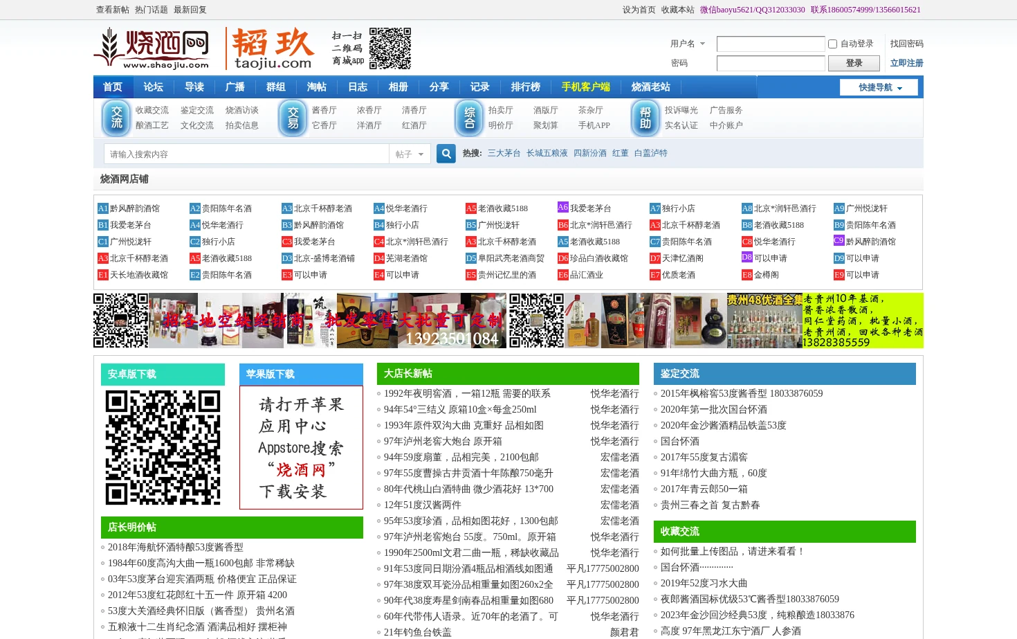Viewport: 1017px width, 639px height.
Task: Toggle the 自动登录 checkbox
Action: point(832,44)
